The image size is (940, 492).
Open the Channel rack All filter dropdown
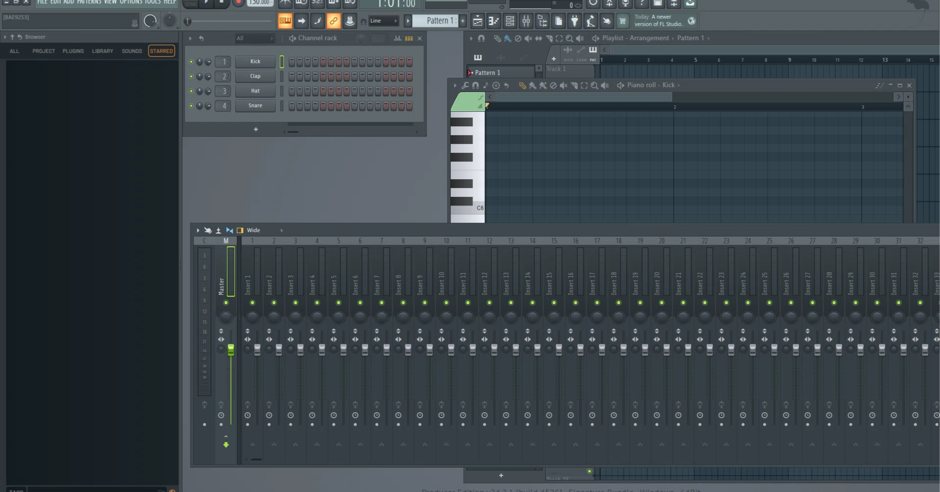point(255,38)
